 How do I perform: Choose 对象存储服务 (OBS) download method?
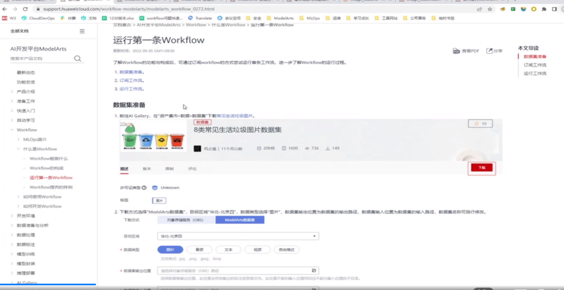point(186,220)
